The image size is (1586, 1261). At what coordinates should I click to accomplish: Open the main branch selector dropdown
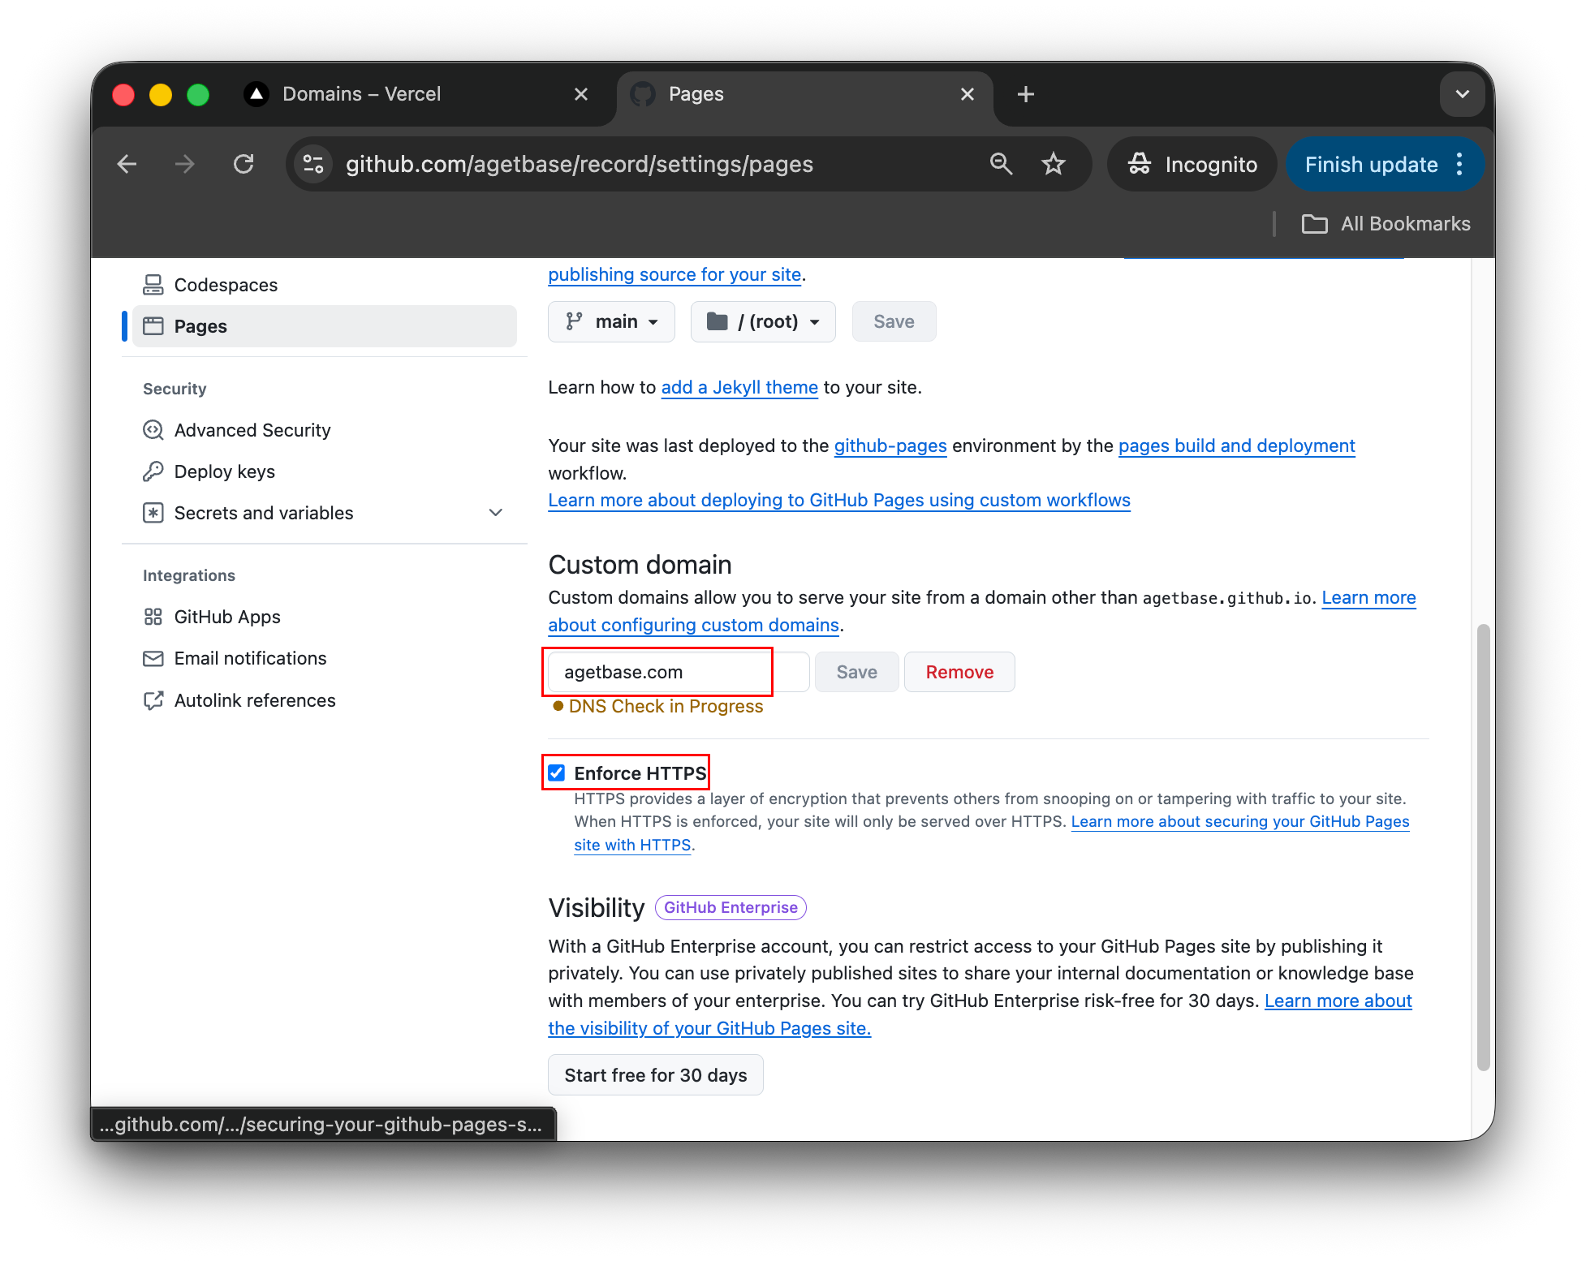(x=611, y=321)
